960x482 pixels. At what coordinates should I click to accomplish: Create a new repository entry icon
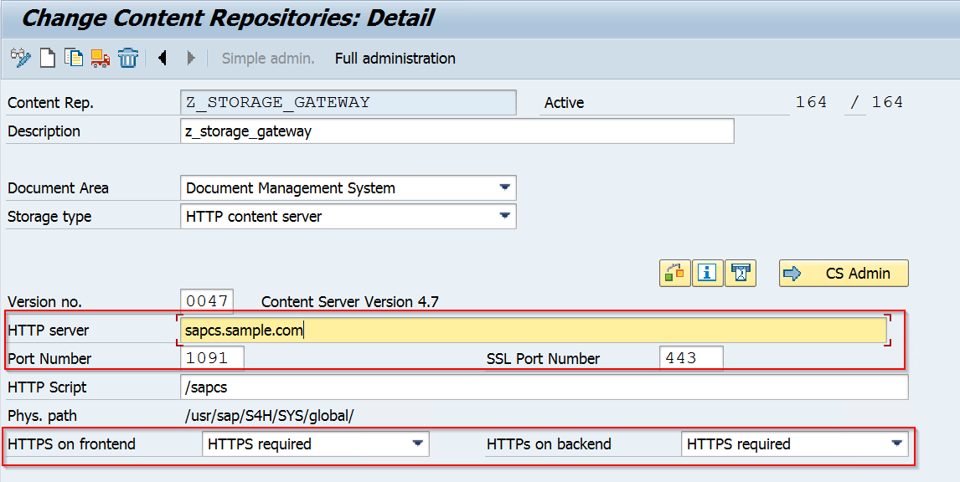click(47, 58)
